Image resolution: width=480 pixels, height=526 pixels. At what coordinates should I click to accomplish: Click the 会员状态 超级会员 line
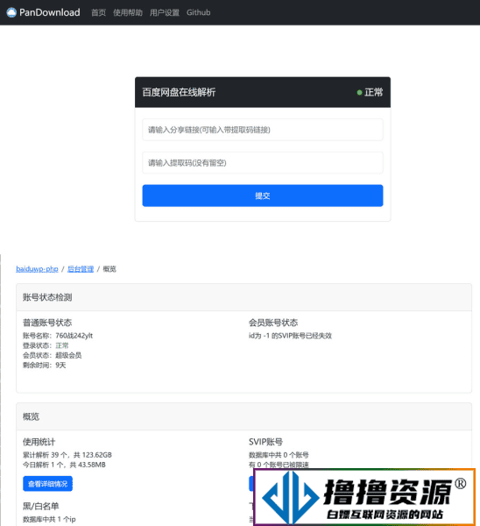click(x=52, y=355)
